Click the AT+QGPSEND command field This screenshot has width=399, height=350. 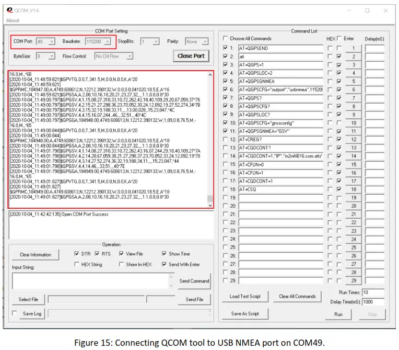(280, 49)
